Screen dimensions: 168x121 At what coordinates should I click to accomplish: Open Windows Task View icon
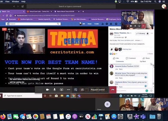[50, 96]
